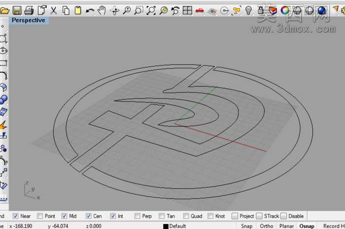Select the Rotate View tool

115,10
